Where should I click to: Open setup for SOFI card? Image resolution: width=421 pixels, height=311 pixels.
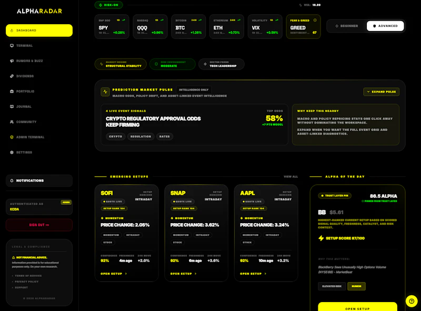coord(114,274)
